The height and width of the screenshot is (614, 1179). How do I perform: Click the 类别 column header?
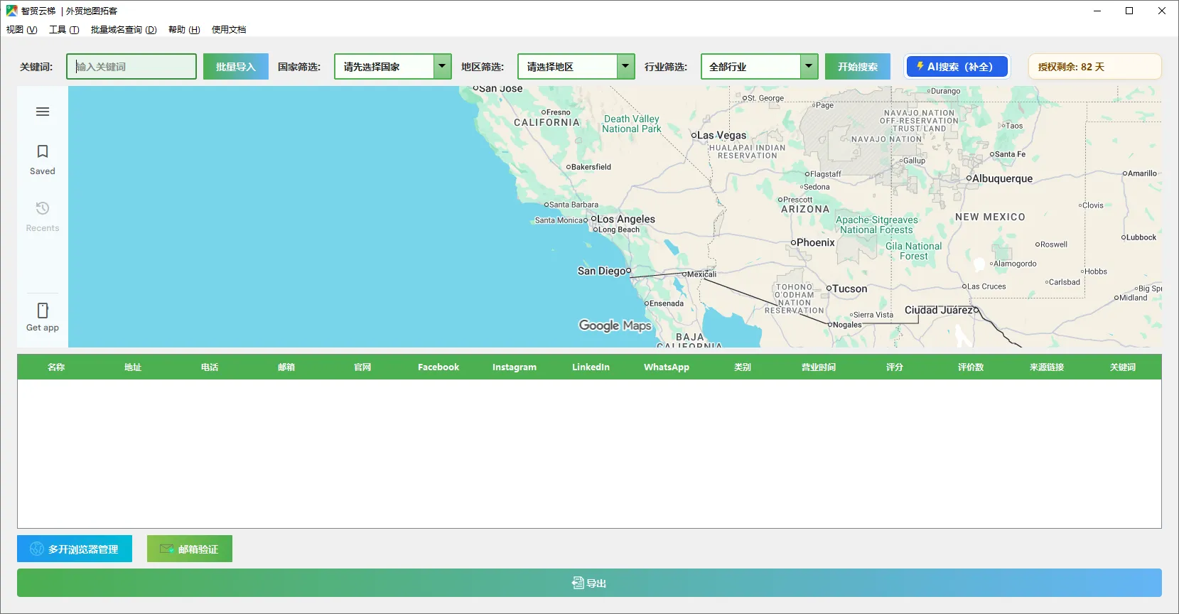[x=743, y=367]
